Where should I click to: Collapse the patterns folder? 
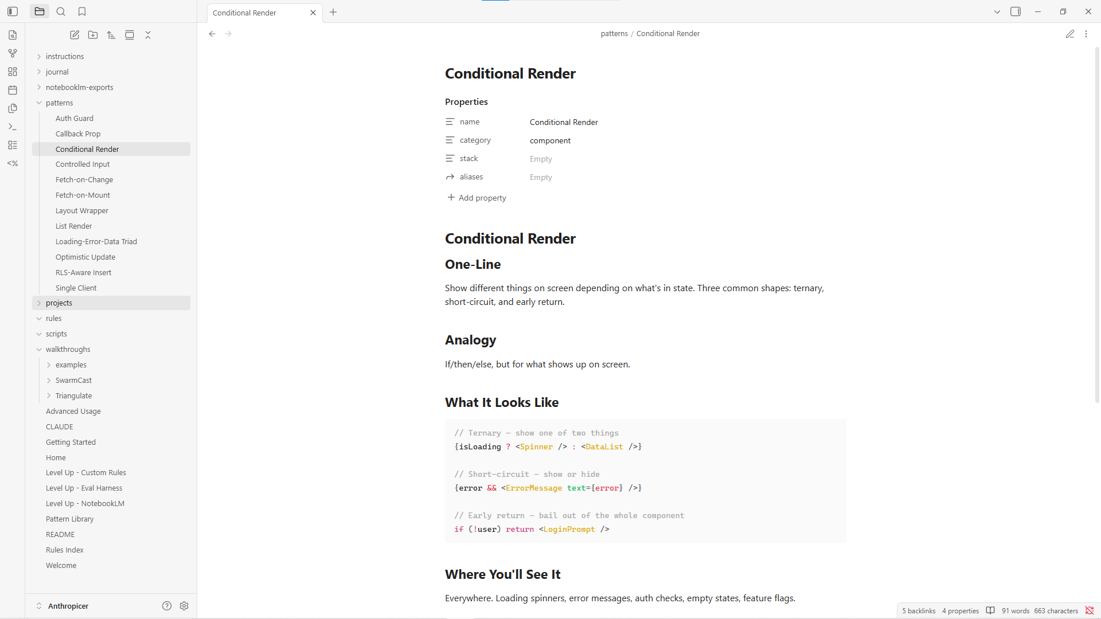(39, 103)
